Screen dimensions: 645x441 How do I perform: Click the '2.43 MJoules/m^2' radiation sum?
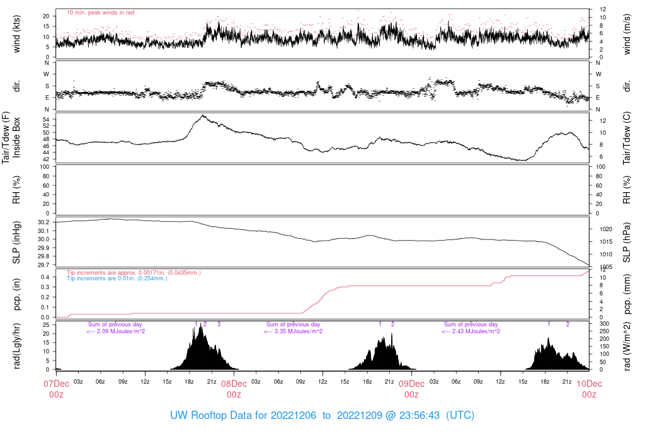click(476, 331)
